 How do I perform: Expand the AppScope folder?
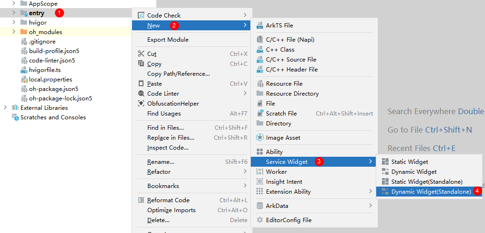(14, 3)
